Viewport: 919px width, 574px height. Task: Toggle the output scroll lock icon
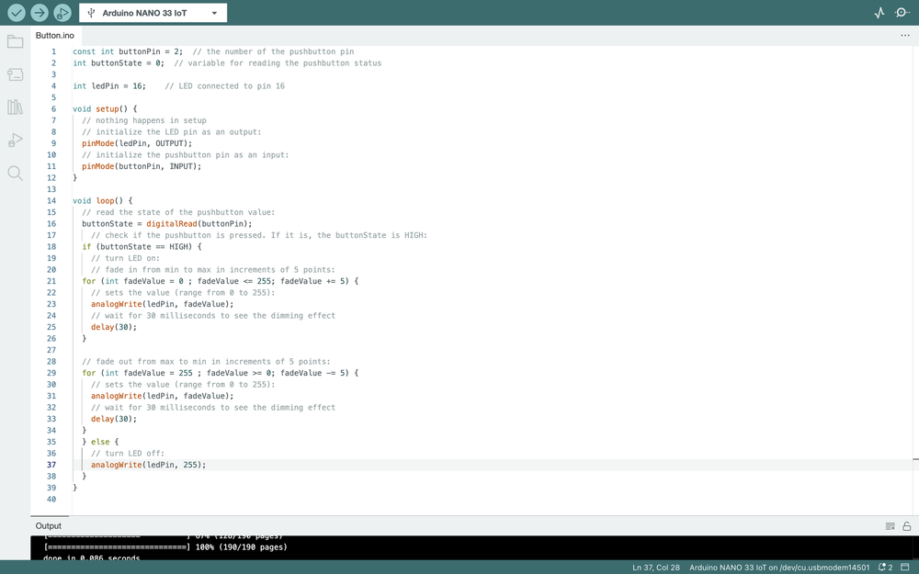(907, 526)
